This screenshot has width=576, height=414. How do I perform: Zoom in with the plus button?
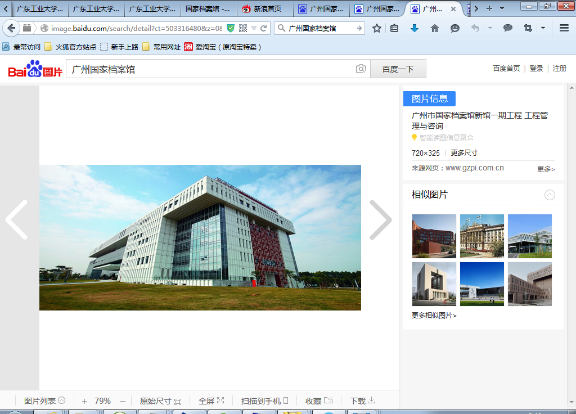pyautogui.click(x=84, y=401)
